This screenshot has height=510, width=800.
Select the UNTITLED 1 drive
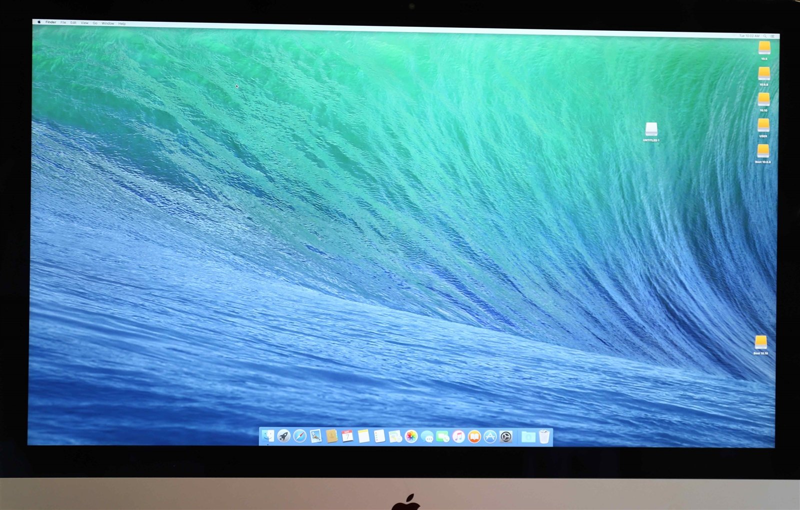click(x=651, y=130)
